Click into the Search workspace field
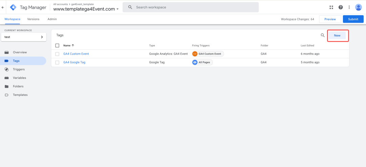 (190, 7)
